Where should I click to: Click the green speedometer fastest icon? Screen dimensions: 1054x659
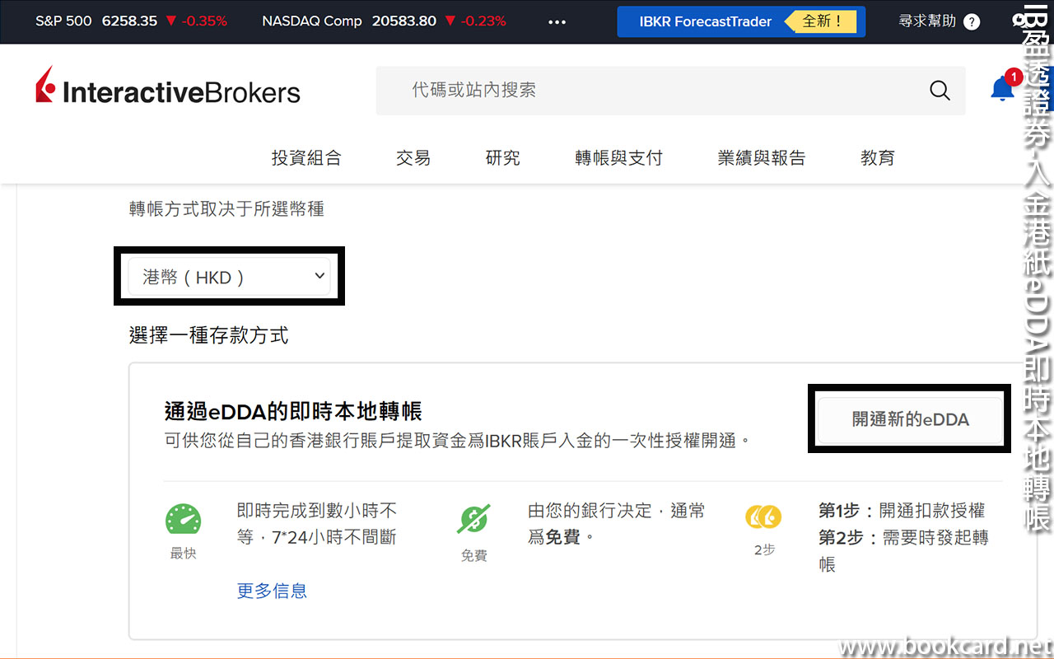coord(183,520)
